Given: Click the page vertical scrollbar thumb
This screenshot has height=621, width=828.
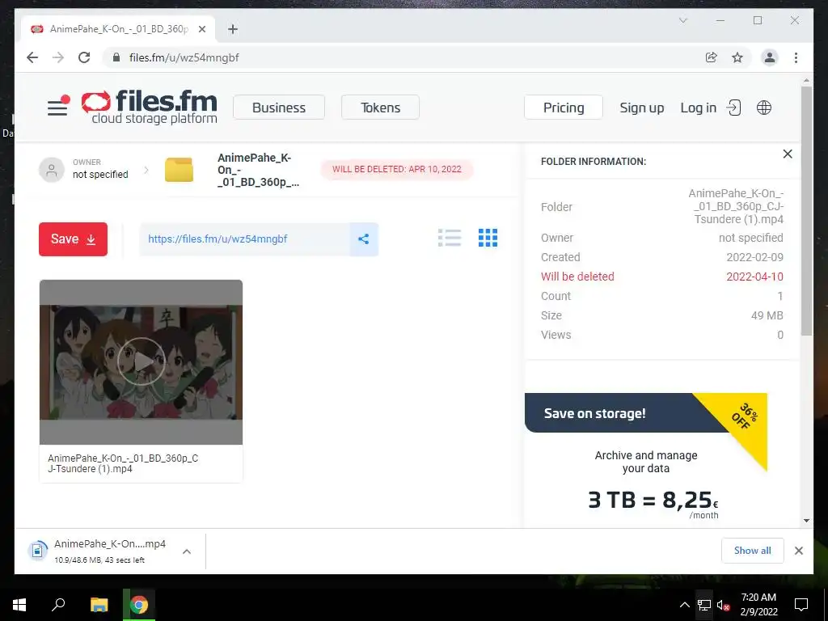Looking at the screenshot, I should tap(806, 210).
